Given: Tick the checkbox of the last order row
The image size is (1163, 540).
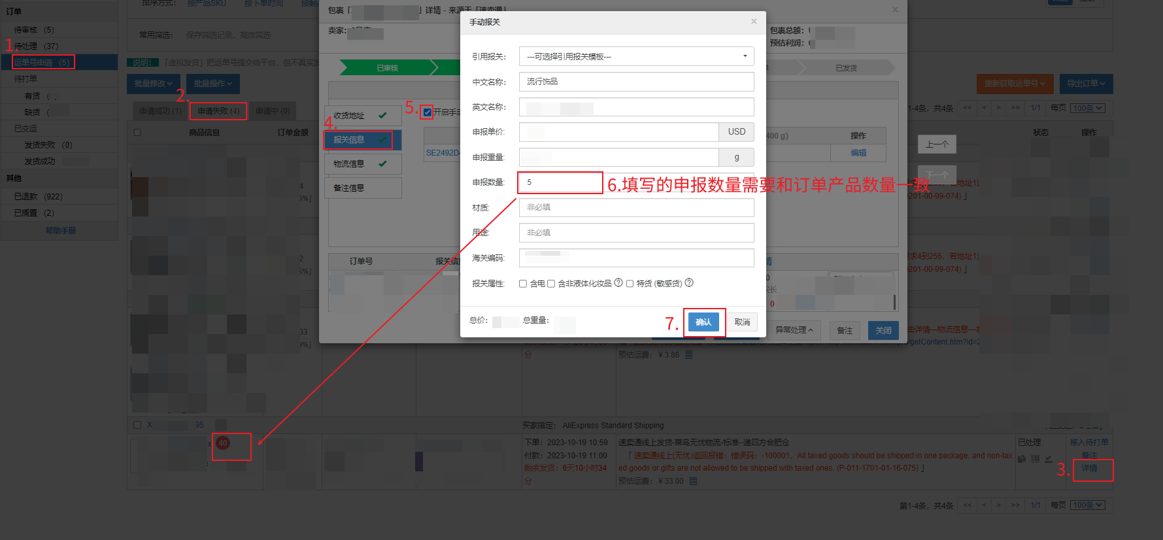Looking at the screenshot, I should (137, 425).
